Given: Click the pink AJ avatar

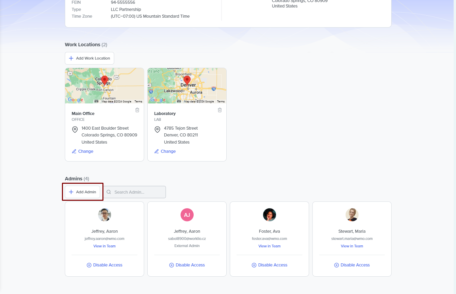Looking at the screenshot, I should click(x=187, y=215).
